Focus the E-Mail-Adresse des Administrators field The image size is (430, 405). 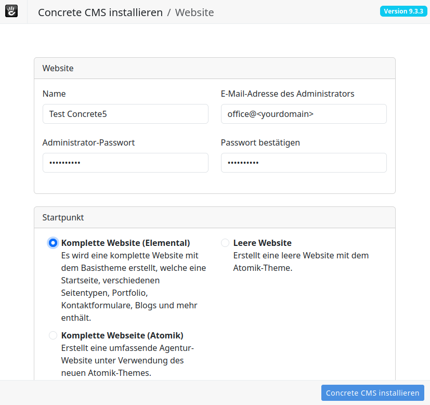coord(304,114)
